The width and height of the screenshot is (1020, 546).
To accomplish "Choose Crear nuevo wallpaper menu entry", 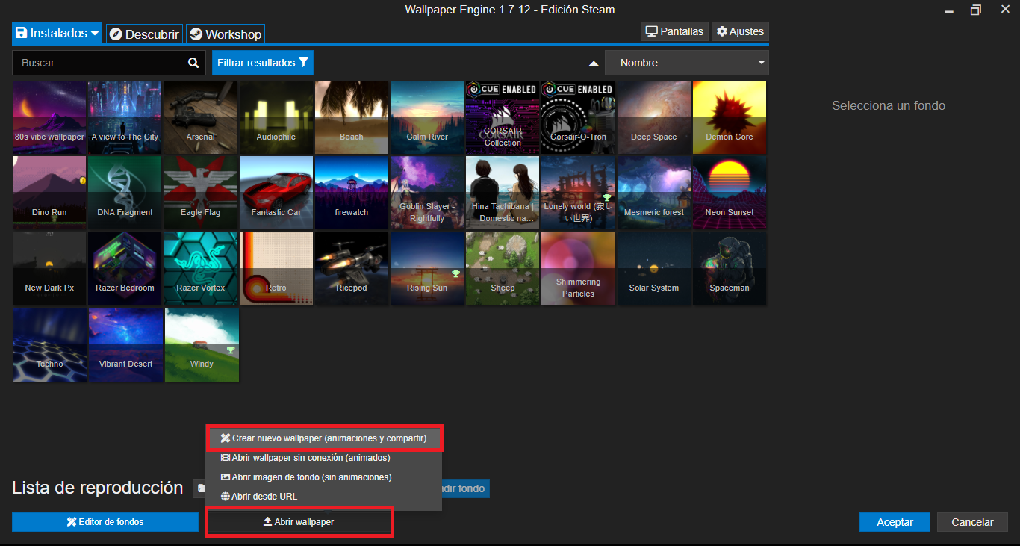I will click(x=324, y=438).
